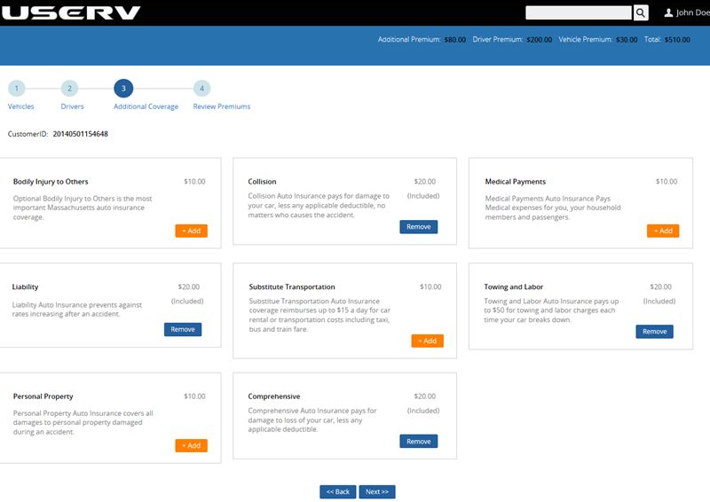Remove Collision coverage
This screenshot has width=710, height=502.
pos(418,227)
